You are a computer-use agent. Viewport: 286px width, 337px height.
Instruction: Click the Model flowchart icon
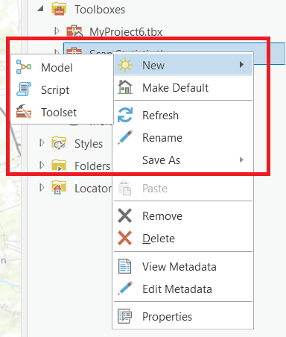24,67
